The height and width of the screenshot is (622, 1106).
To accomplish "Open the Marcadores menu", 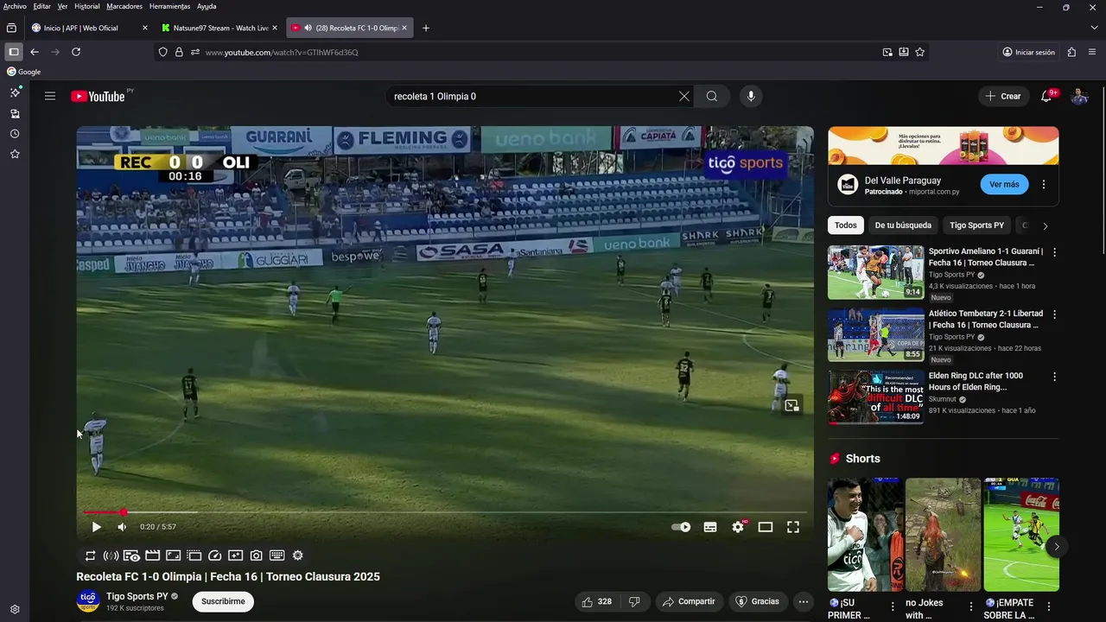I will tap(124, 6).
